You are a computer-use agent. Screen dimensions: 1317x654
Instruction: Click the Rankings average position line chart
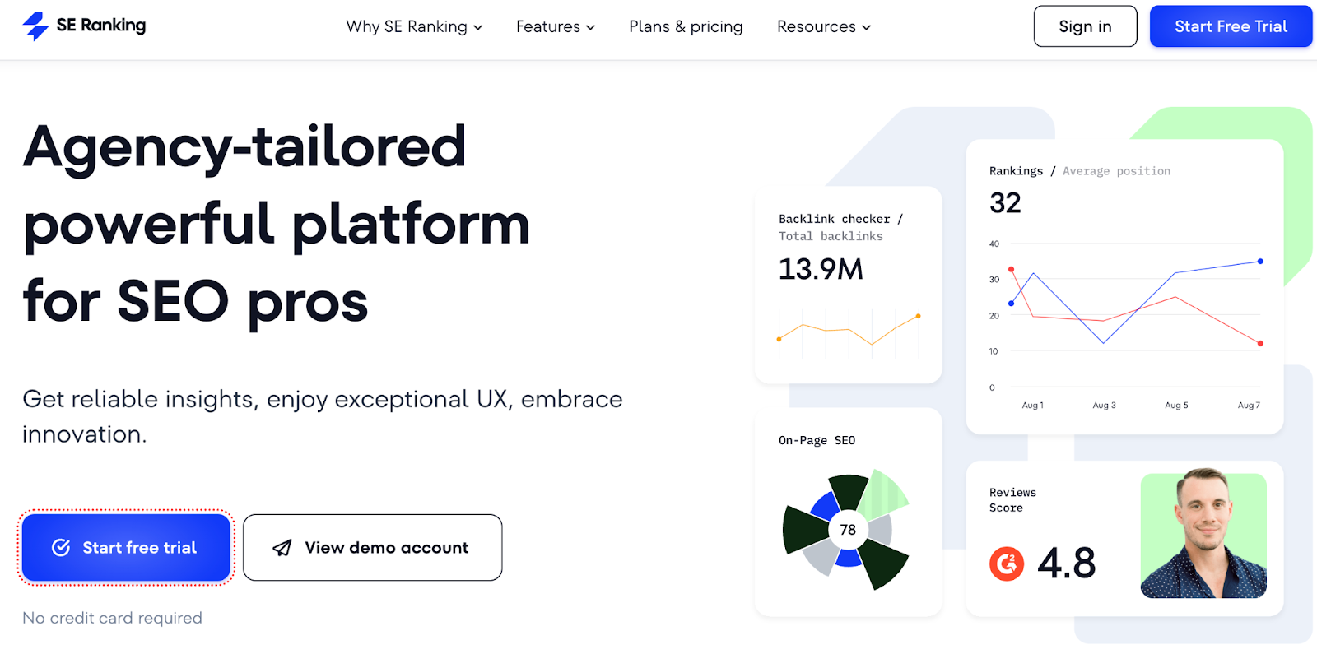[1125, 315]
